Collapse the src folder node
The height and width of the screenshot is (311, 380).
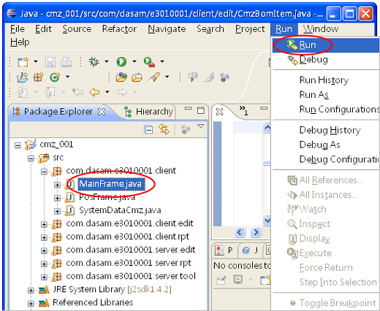31,158
